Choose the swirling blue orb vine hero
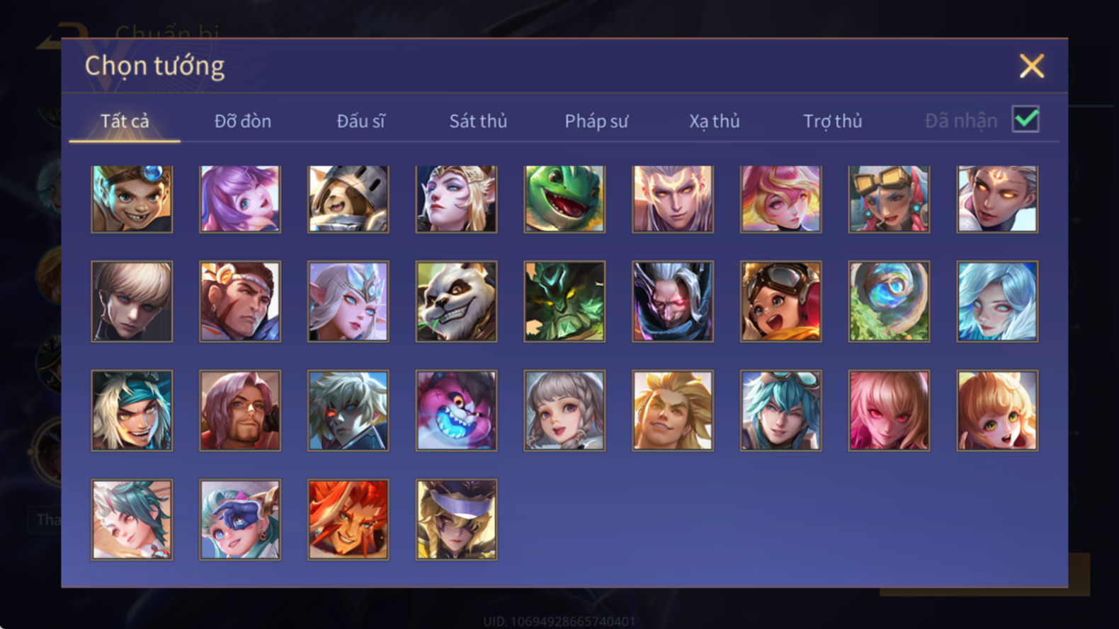 (x=889, y=301)
